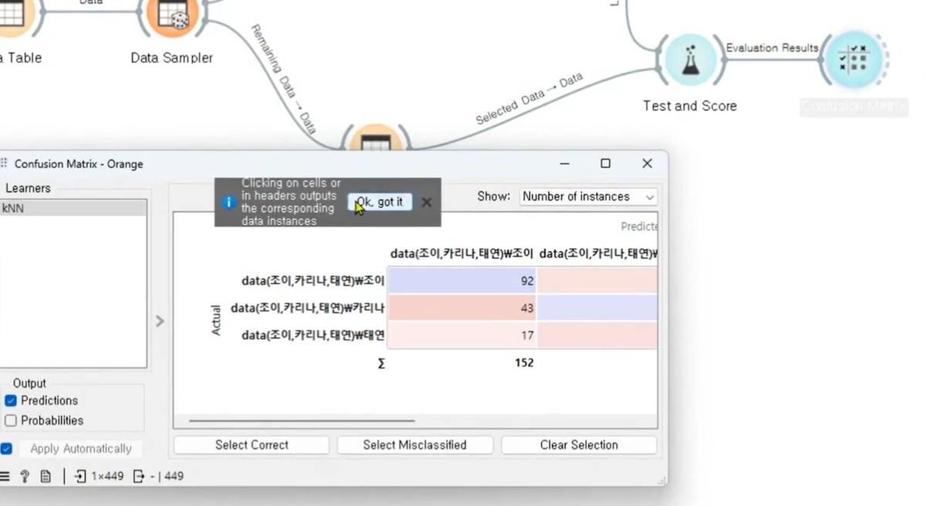Click the 'Ok, got it' button
The width and height of the screenshot is (935, 506).
click(380, 202)
